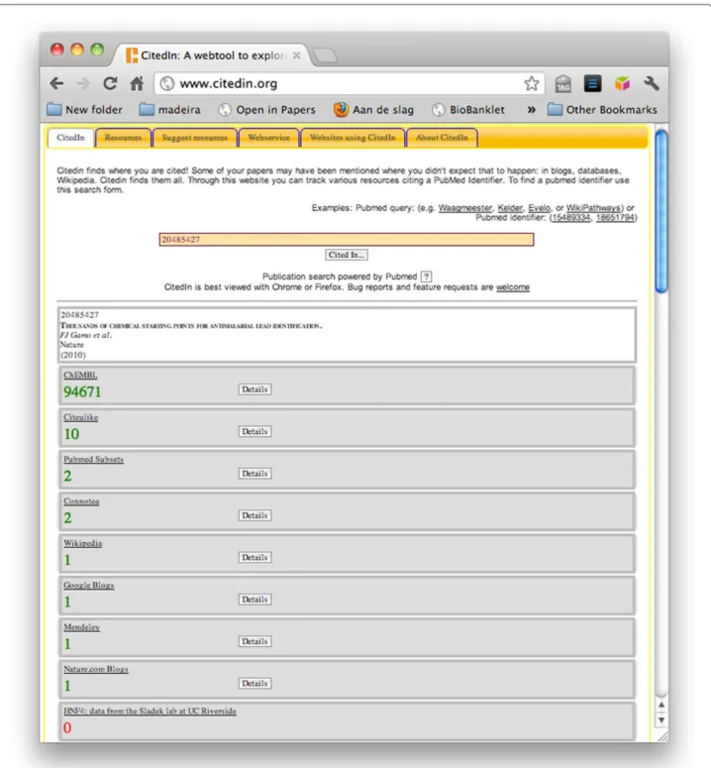Image resolution: width=711 pixels, height=768 pixels.
Task: Open the madeira bookmark folder
Action: (169, 110)
